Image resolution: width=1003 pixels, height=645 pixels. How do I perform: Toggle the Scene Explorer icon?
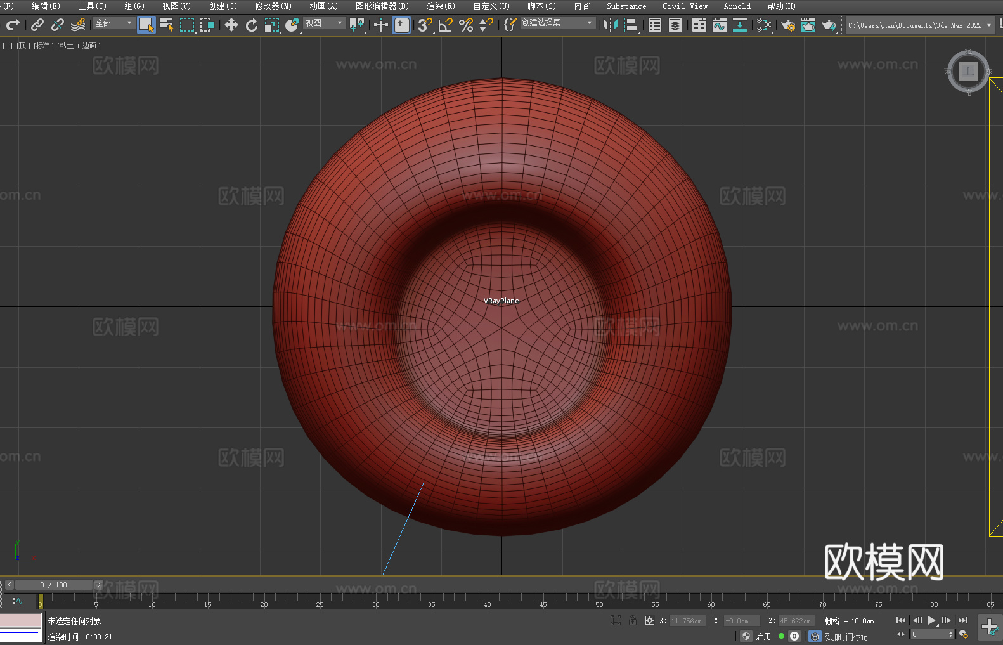pos(655,25)
